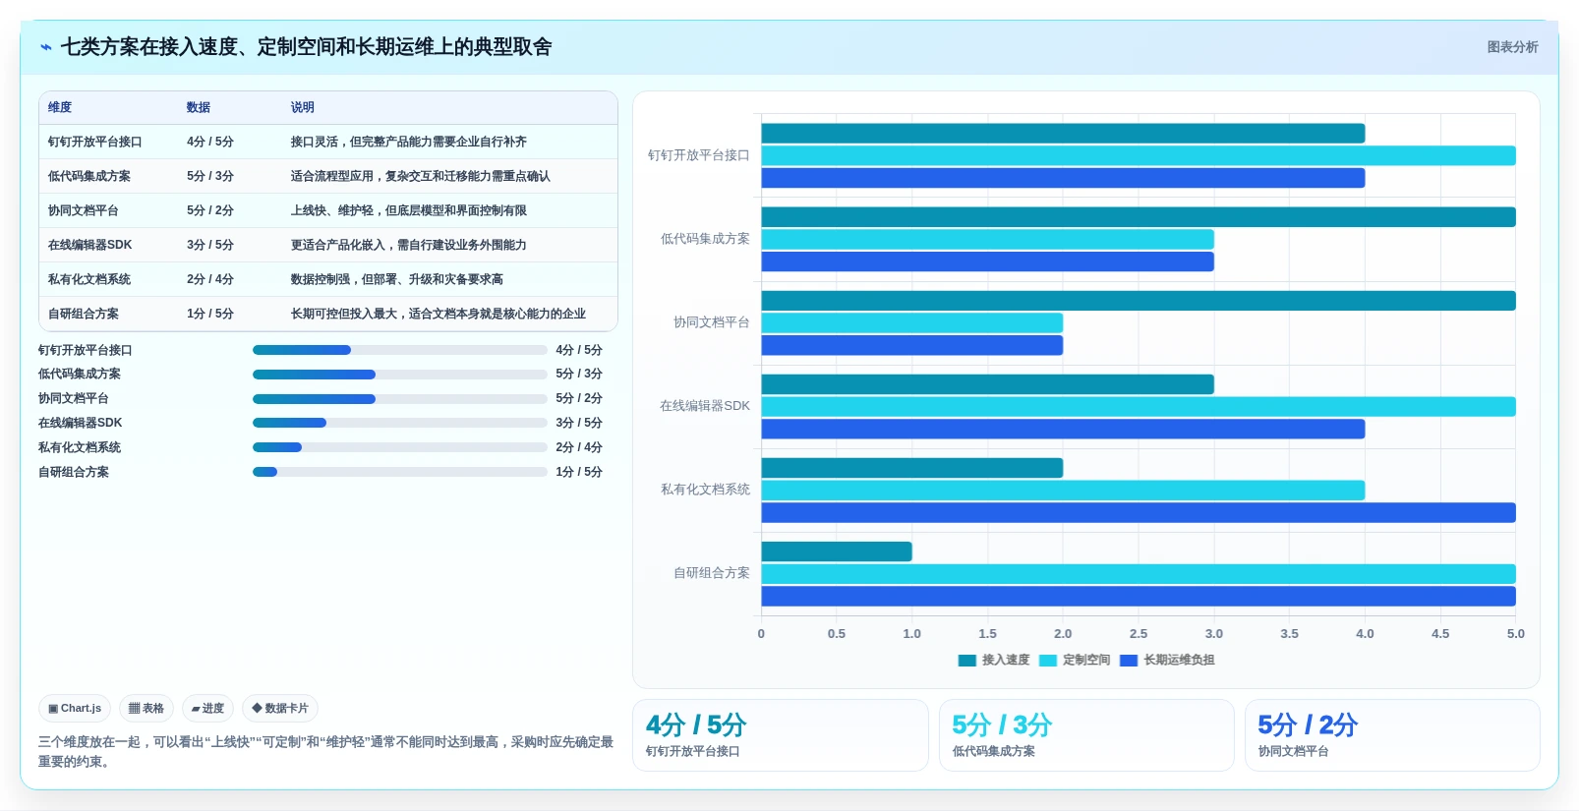Click the 维度 column header
1579x811 pixels.
(x=60, y=107)
